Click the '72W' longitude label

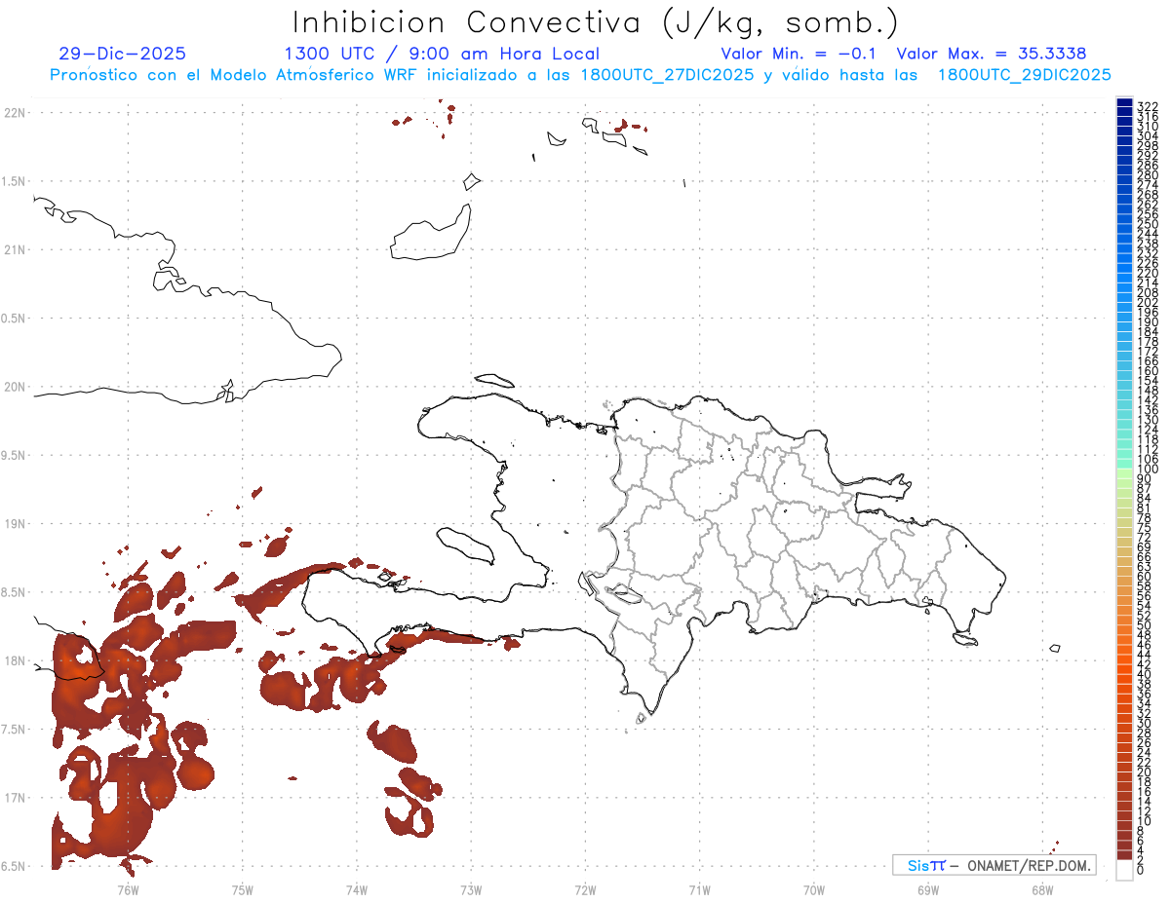pos(585,890)
